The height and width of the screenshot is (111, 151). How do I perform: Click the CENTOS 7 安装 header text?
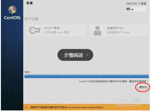click(136, 4)
